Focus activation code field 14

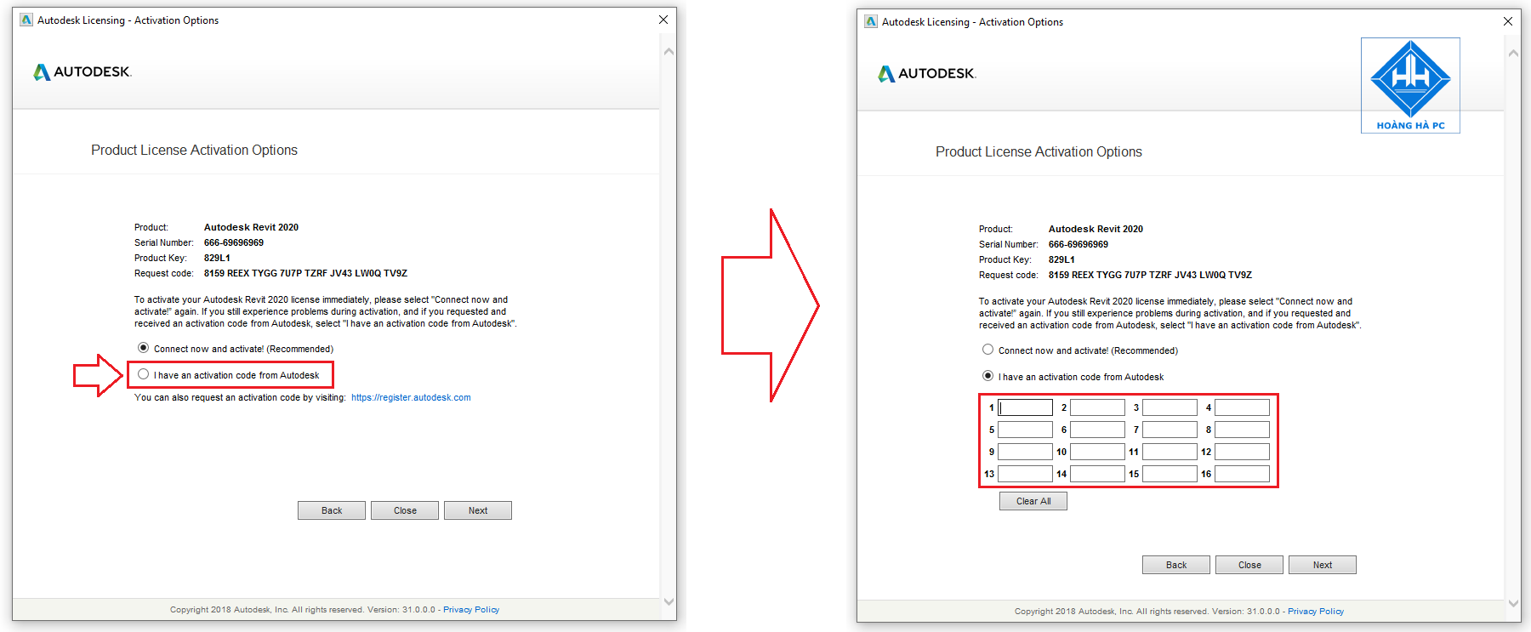click(1097, 474)
